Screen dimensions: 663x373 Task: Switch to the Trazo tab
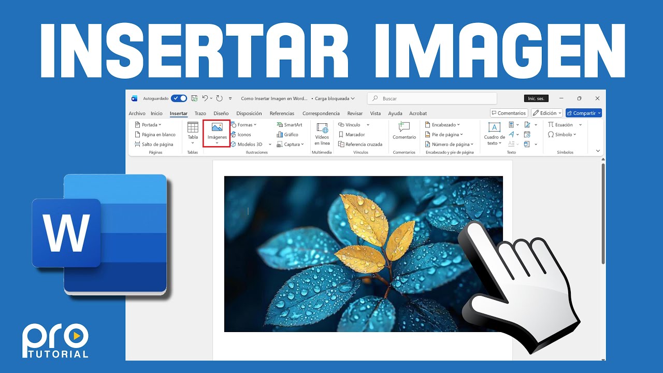click(200, 113)
